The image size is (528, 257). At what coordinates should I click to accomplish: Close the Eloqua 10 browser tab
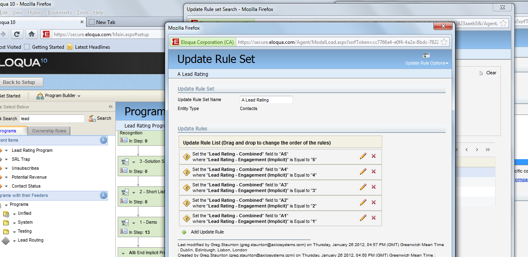(x=82, y=22)
